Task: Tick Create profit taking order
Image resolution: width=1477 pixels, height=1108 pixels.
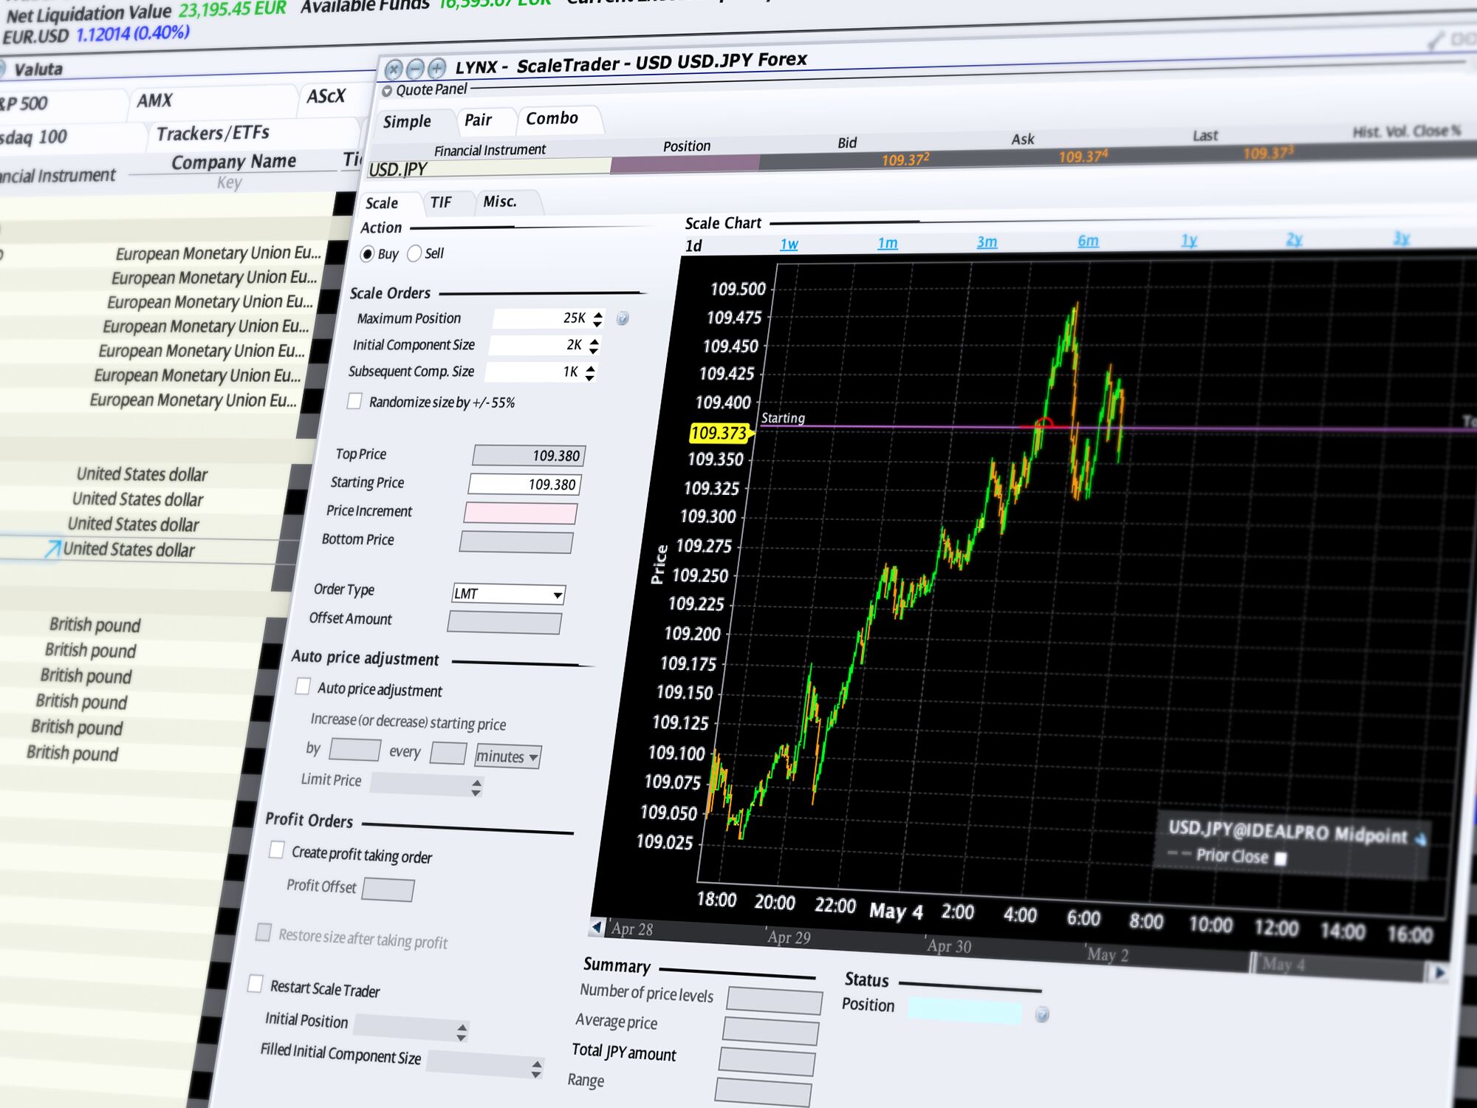Action: (276, 849)
